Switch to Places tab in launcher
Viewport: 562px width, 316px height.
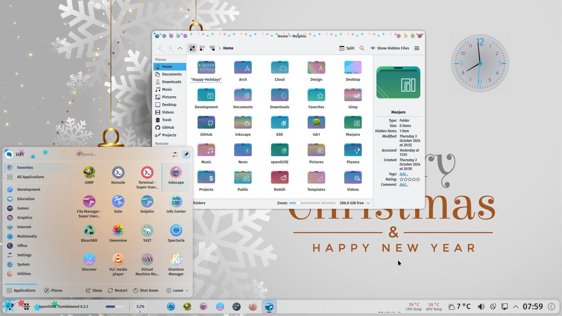coord(53,291)
